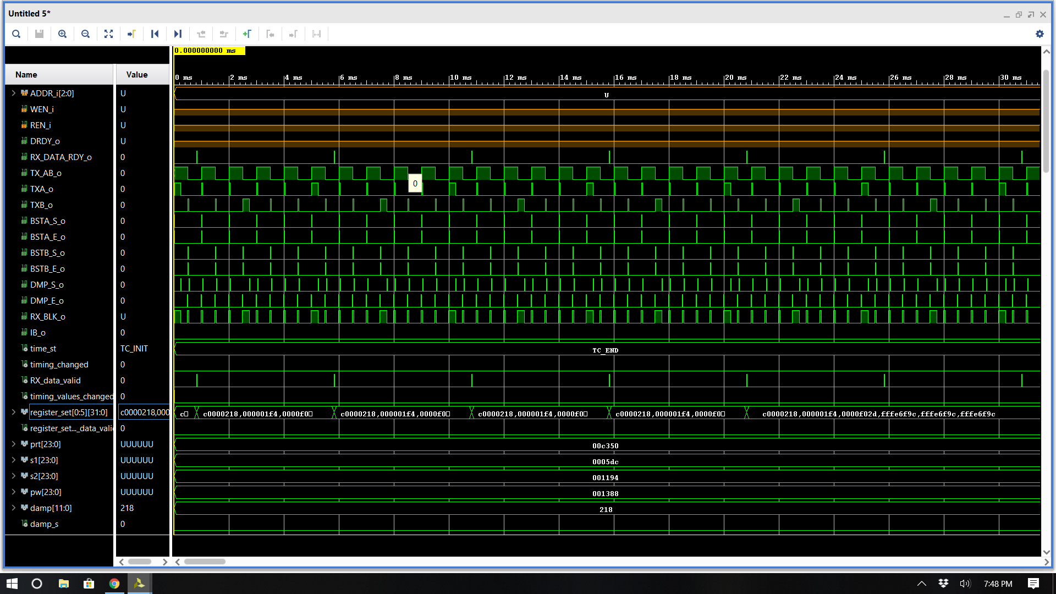Expand the ADDR_i[2:0] signal bus
This screenshot has width=1056, height=594.
(x=13, y=93)
